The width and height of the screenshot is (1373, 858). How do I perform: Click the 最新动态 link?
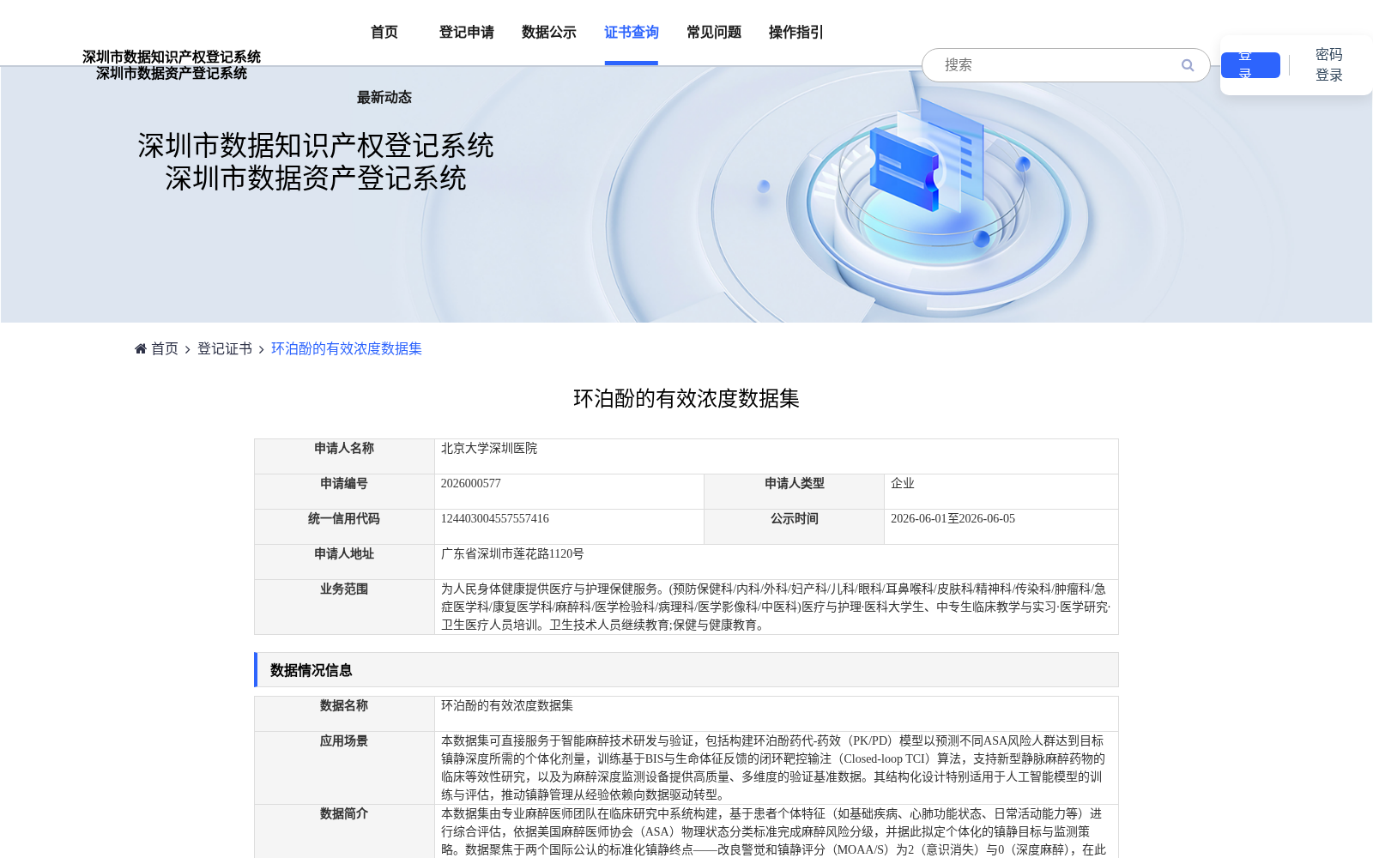384,98
